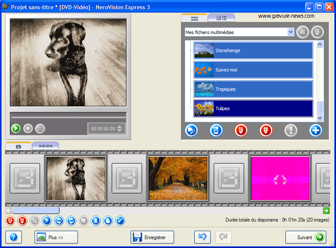Viewport: 336px width, 248px height.
Task: Click the media list scrollbar thumb
Action: (320, 108)
